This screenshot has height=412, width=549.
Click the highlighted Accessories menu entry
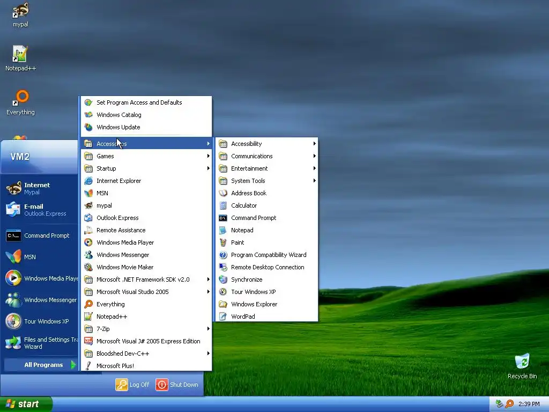click(146, 144)
